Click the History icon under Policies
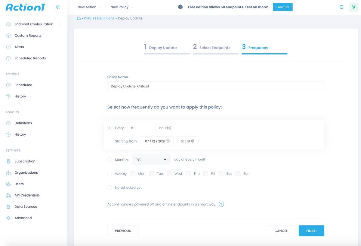 pyautogui.click(x=8, y=134)
